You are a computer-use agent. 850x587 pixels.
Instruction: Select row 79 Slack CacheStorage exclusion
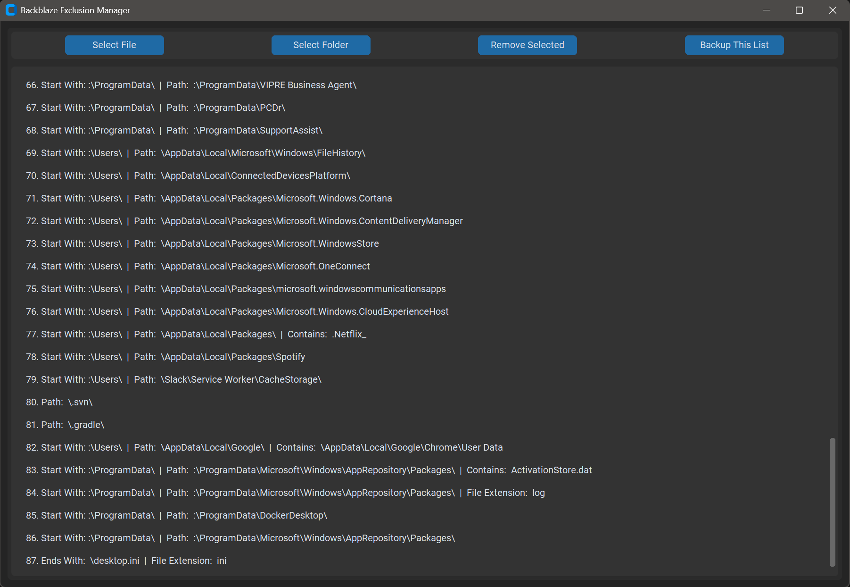[173, 379]
